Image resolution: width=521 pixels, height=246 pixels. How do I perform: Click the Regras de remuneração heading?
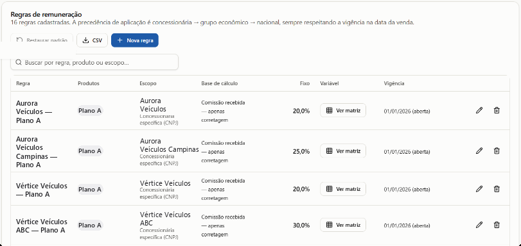click(x=46, y=14)
